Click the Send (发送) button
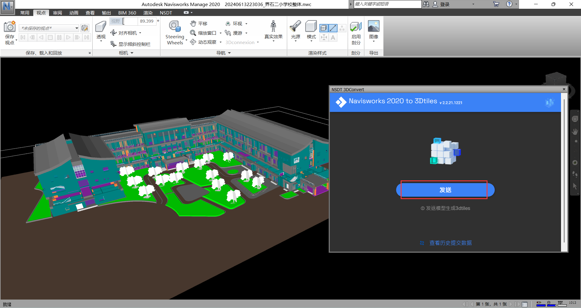The image size is (581, 308). tap(445, 190)
